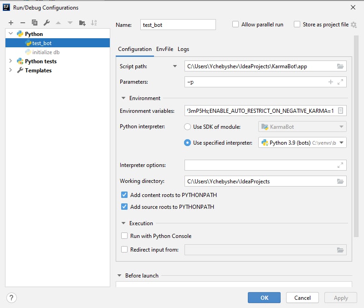
Task: Open the Logs tab
Action: click(183, 49)
